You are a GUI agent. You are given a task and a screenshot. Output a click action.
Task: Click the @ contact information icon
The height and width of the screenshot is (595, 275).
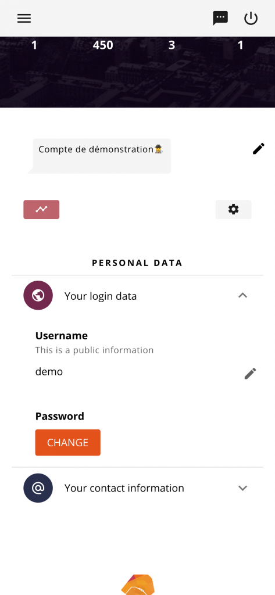38,488
